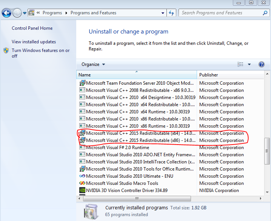Select row 'Microsoft Visual C++ 2010 x64 Designtime - 10.0.30319'

[x=170, y=98]
